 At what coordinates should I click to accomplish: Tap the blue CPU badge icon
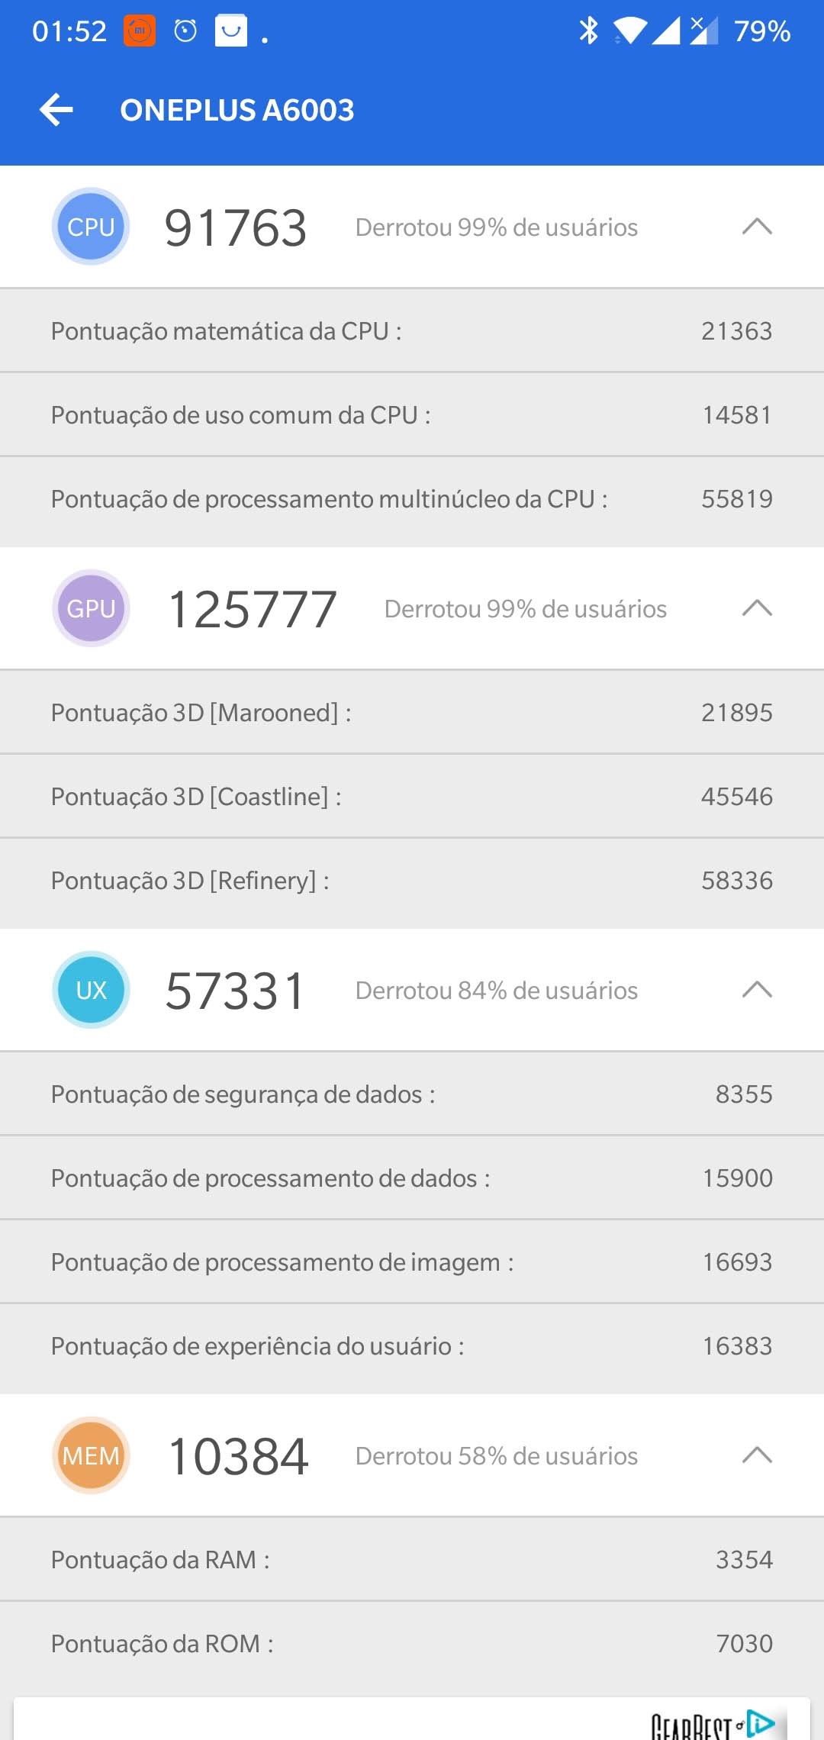pyautogui.click(x=91, y=227)
